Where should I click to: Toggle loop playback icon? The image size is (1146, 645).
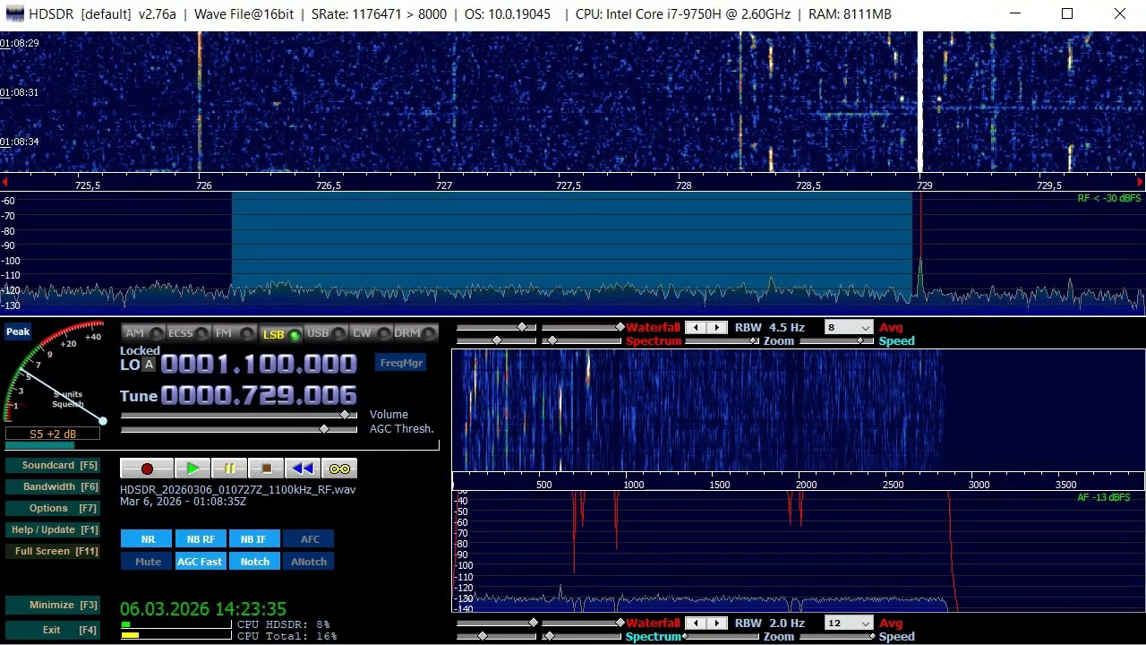pyautogui.click(x=339, y=469)
